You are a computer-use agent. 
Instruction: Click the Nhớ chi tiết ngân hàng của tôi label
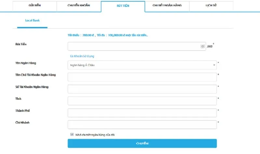pos(95,135)
